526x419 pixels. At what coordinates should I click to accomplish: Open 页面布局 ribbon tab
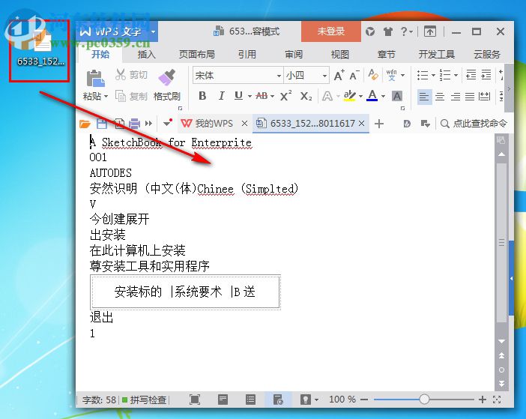(x=197, y=55)
